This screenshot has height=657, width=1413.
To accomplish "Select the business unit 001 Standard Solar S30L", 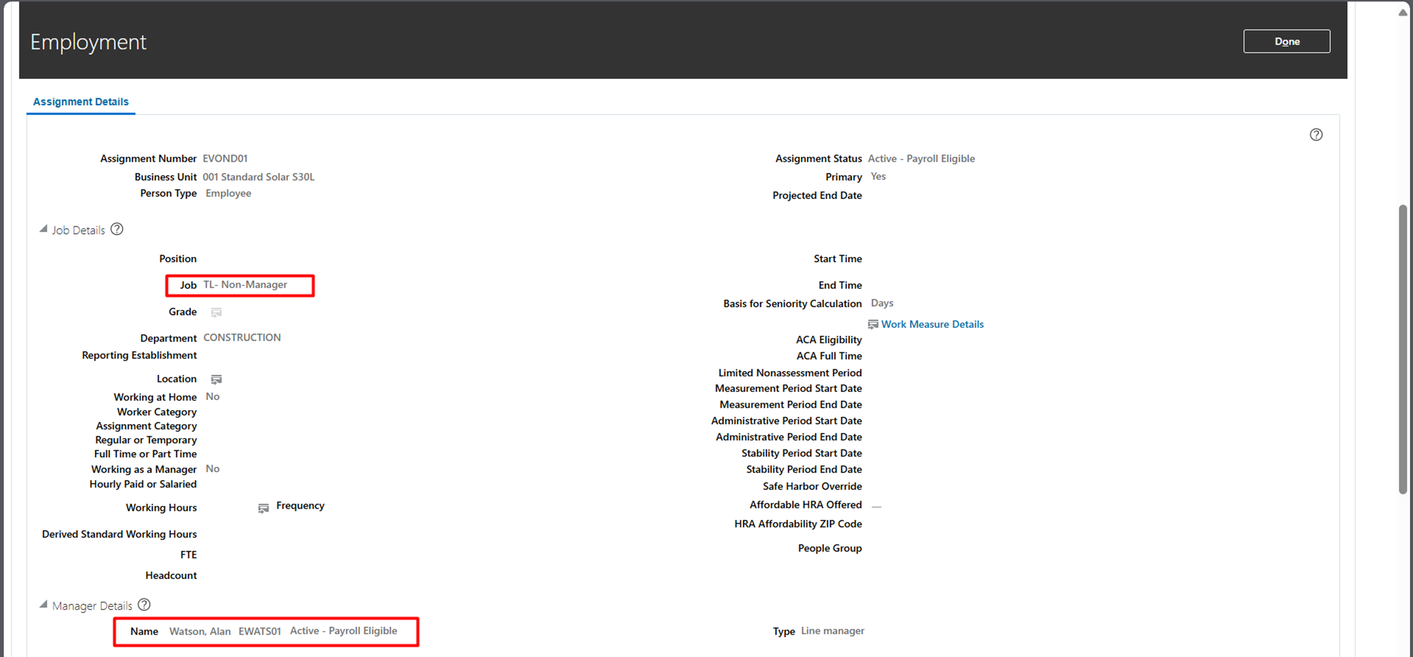I will (x=258, y=177).
